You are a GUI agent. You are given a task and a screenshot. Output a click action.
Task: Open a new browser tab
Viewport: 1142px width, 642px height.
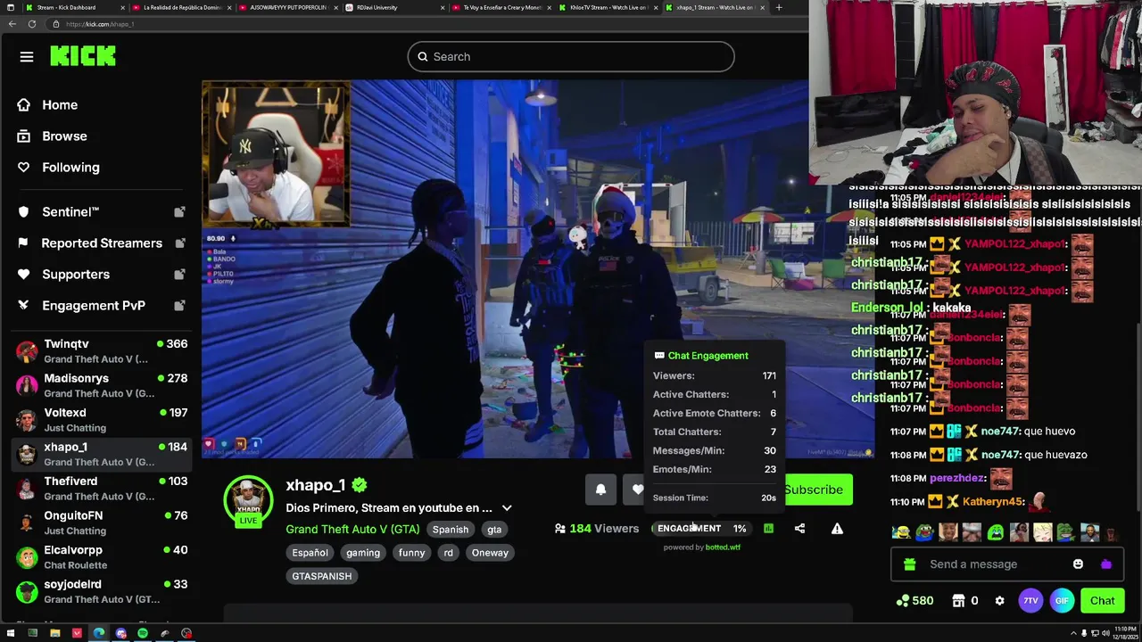point(779,7)
